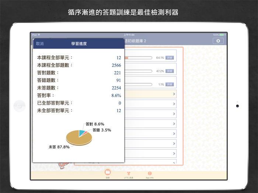Click the 答對題數 value 221
Image resolution: width=258 pixels, height=193 pixels.
coord(118,73)
